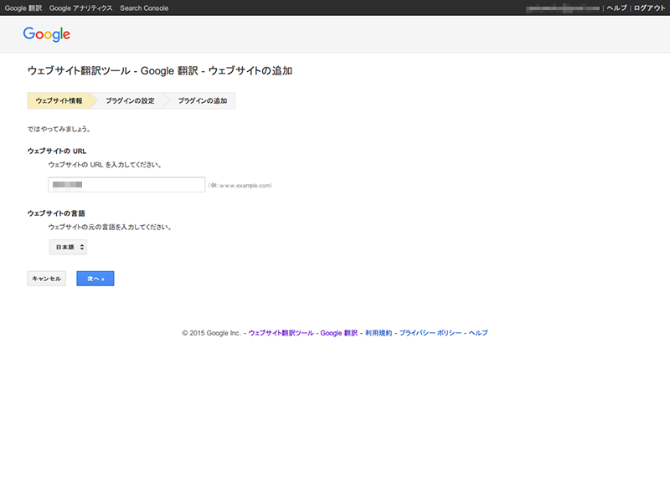Image resolution: width=670 pixels, height=502 pixels.
Task: Open Search Console link
Action: pos(144,8)
